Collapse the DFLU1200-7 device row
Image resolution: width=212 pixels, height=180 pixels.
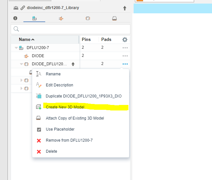pyautogui.click(x=16, y=48)
